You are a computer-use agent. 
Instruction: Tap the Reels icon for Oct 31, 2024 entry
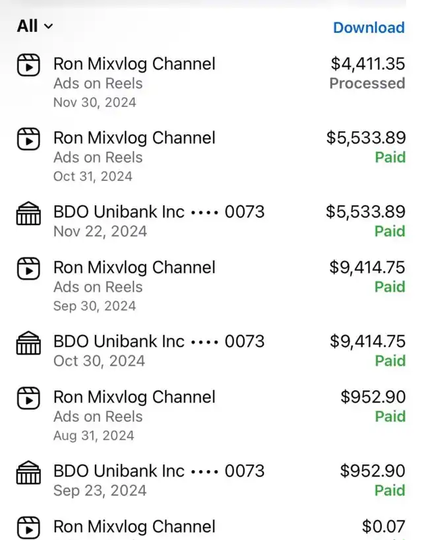[x=28, y=139]
